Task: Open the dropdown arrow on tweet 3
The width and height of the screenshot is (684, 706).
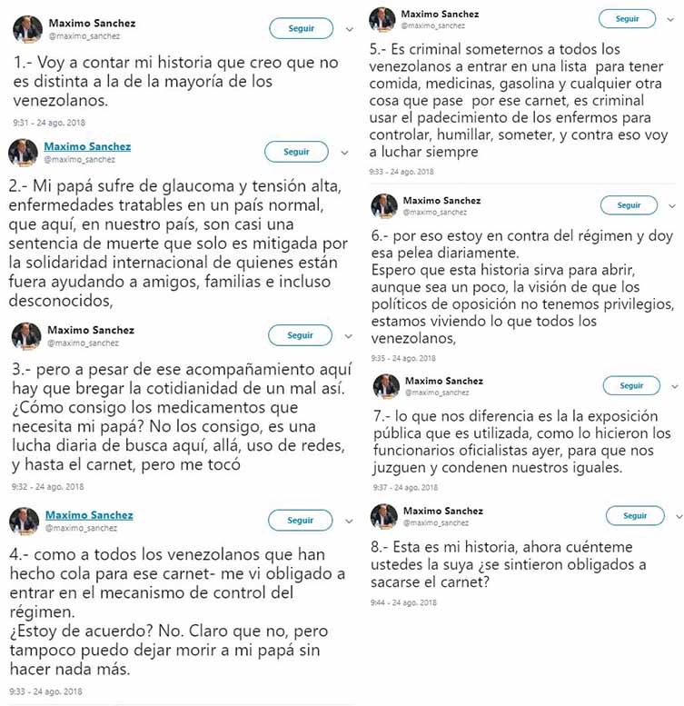Action: pyautogui.click(x=351, y=336)
